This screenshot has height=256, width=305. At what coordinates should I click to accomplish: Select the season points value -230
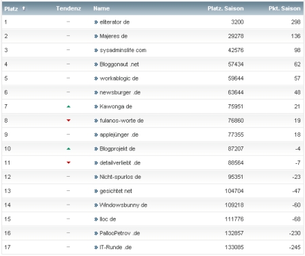coord(295,233)
